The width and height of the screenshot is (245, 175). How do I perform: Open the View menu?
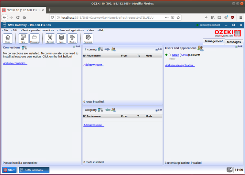click(91, 30)
